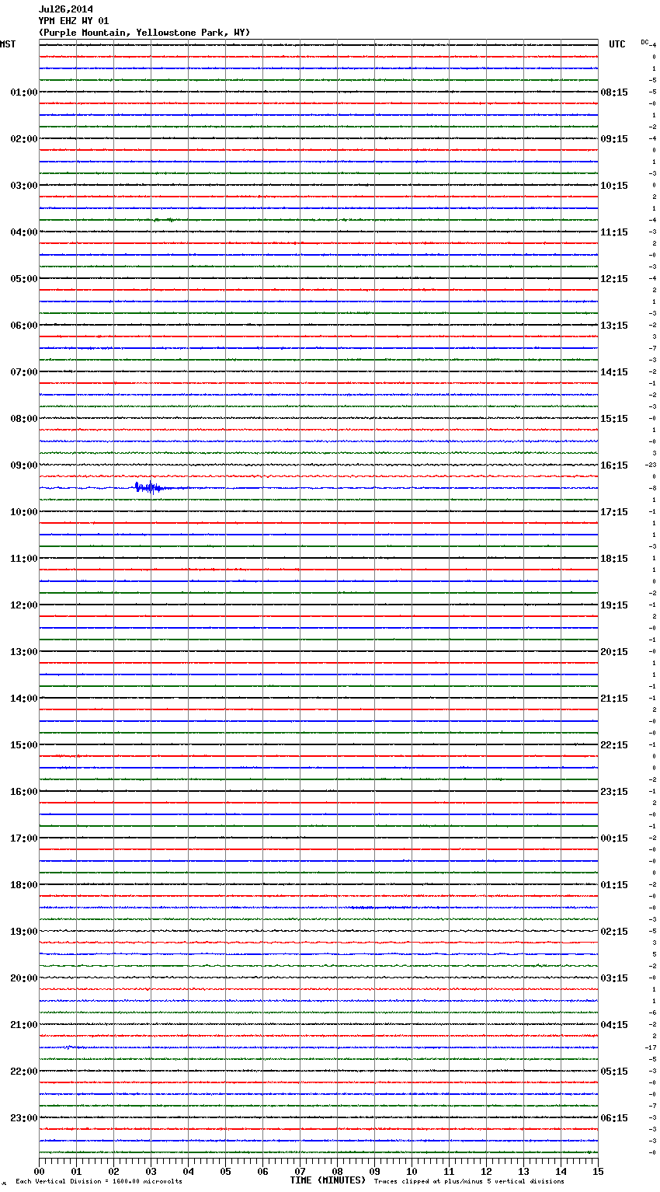Select the 20:00 MST time label
Image resolution: width=660 pixels, height=1192 pixels.
coord(23,978)
